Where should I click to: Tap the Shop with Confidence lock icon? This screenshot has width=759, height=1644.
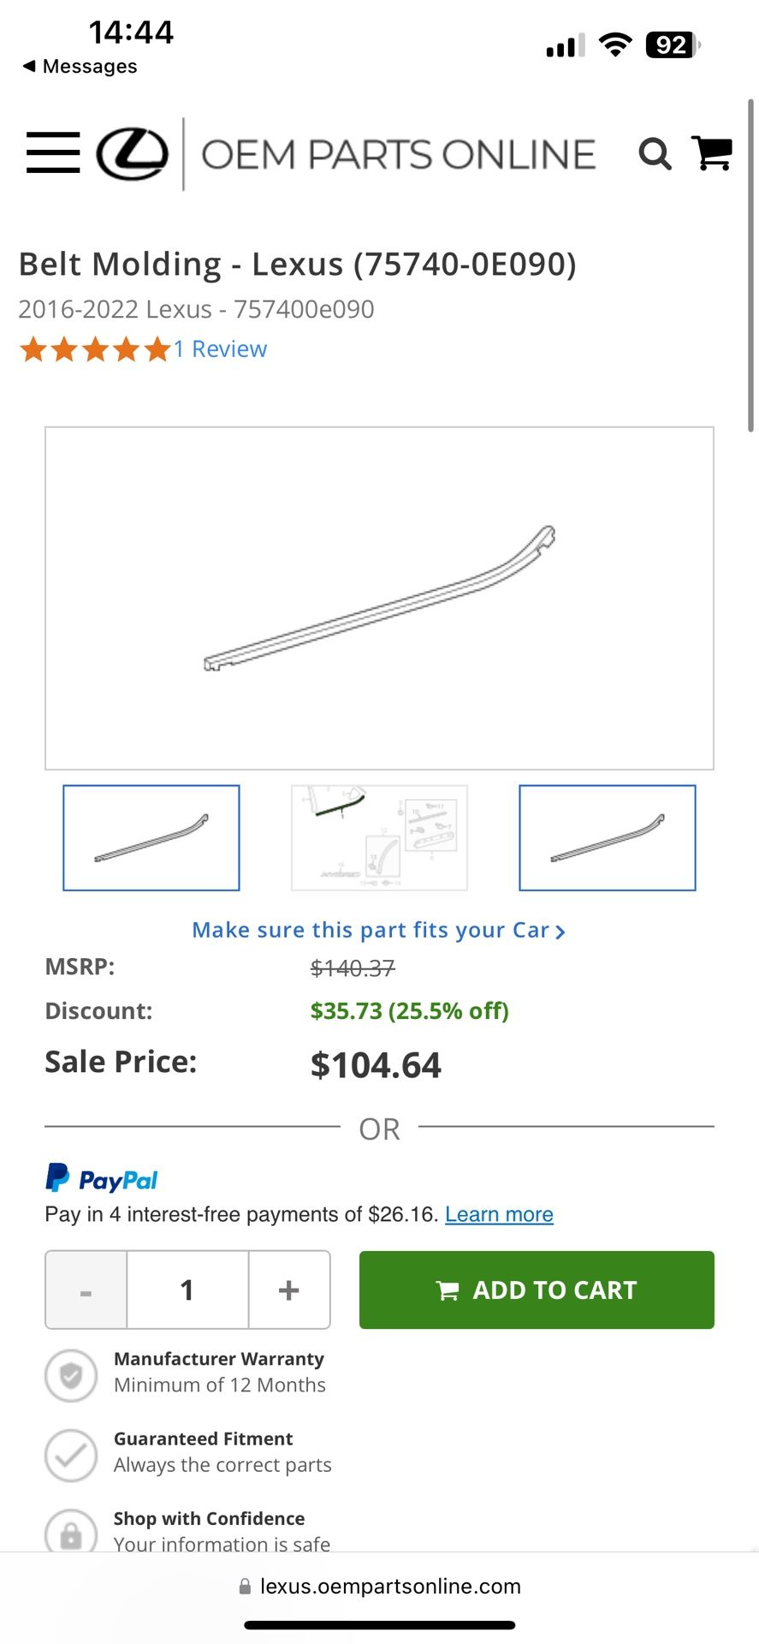[71, 1533]
